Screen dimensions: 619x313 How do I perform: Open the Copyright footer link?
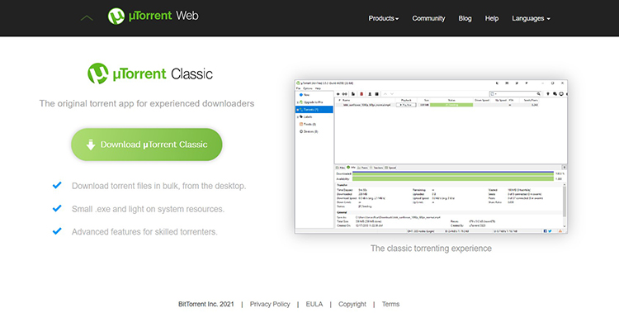tap(352, 304)
